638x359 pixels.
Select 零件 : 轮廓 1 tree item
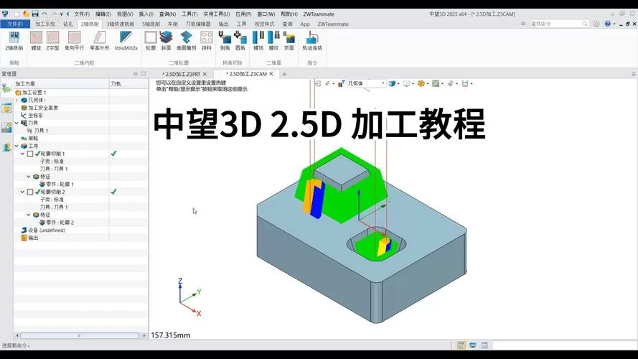tap(57, 185)
